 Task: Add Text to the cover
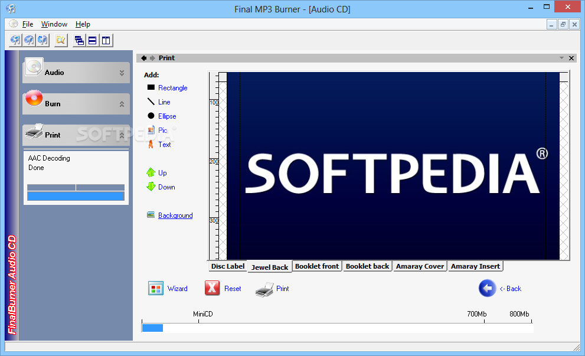tap(165, 145)
